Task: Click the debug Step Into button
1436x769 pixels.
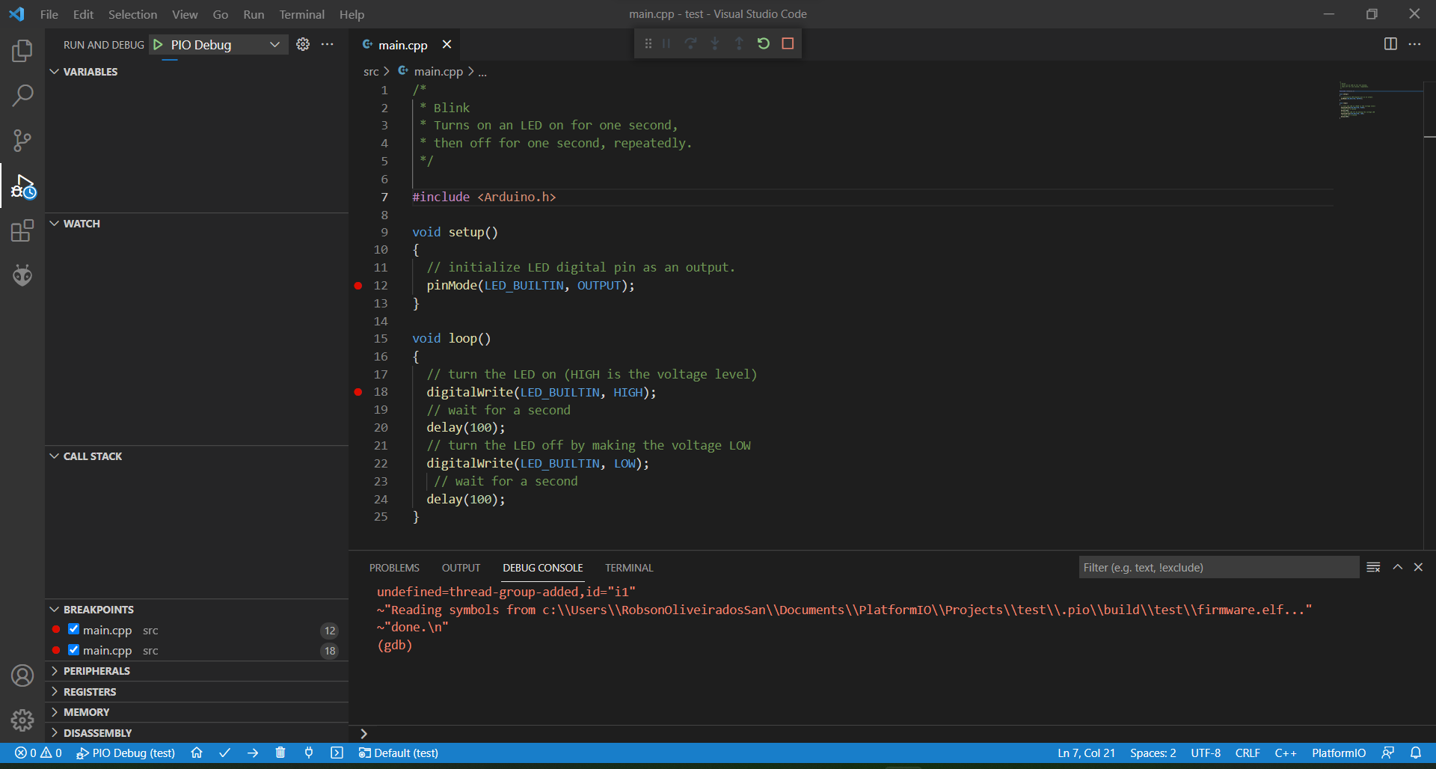Action: [715, 43]
